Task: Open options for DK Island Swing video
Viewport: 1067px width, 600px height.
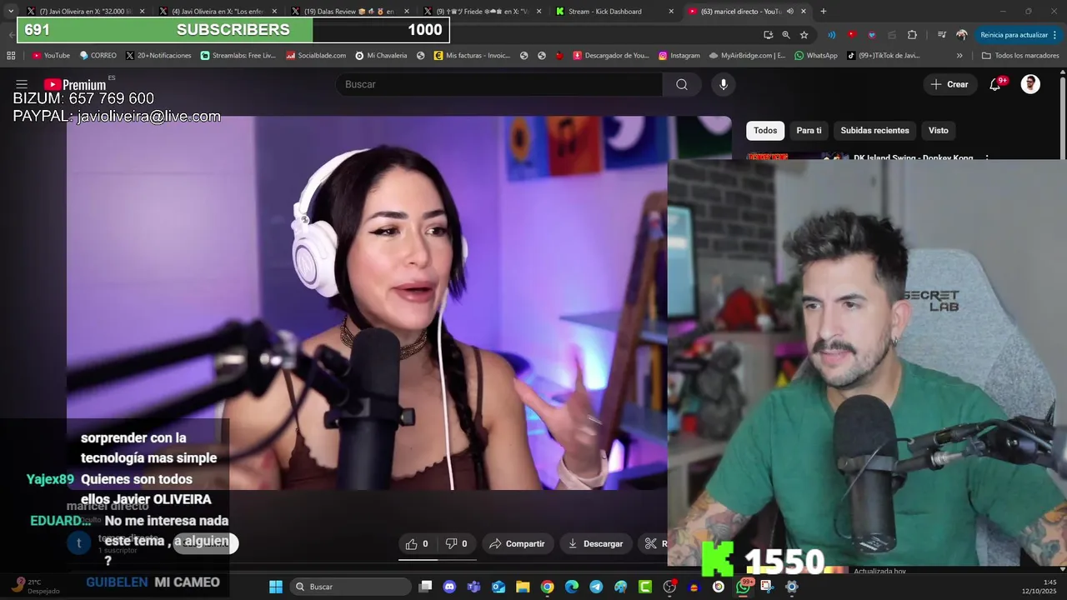Action: [x=987, y=157]
